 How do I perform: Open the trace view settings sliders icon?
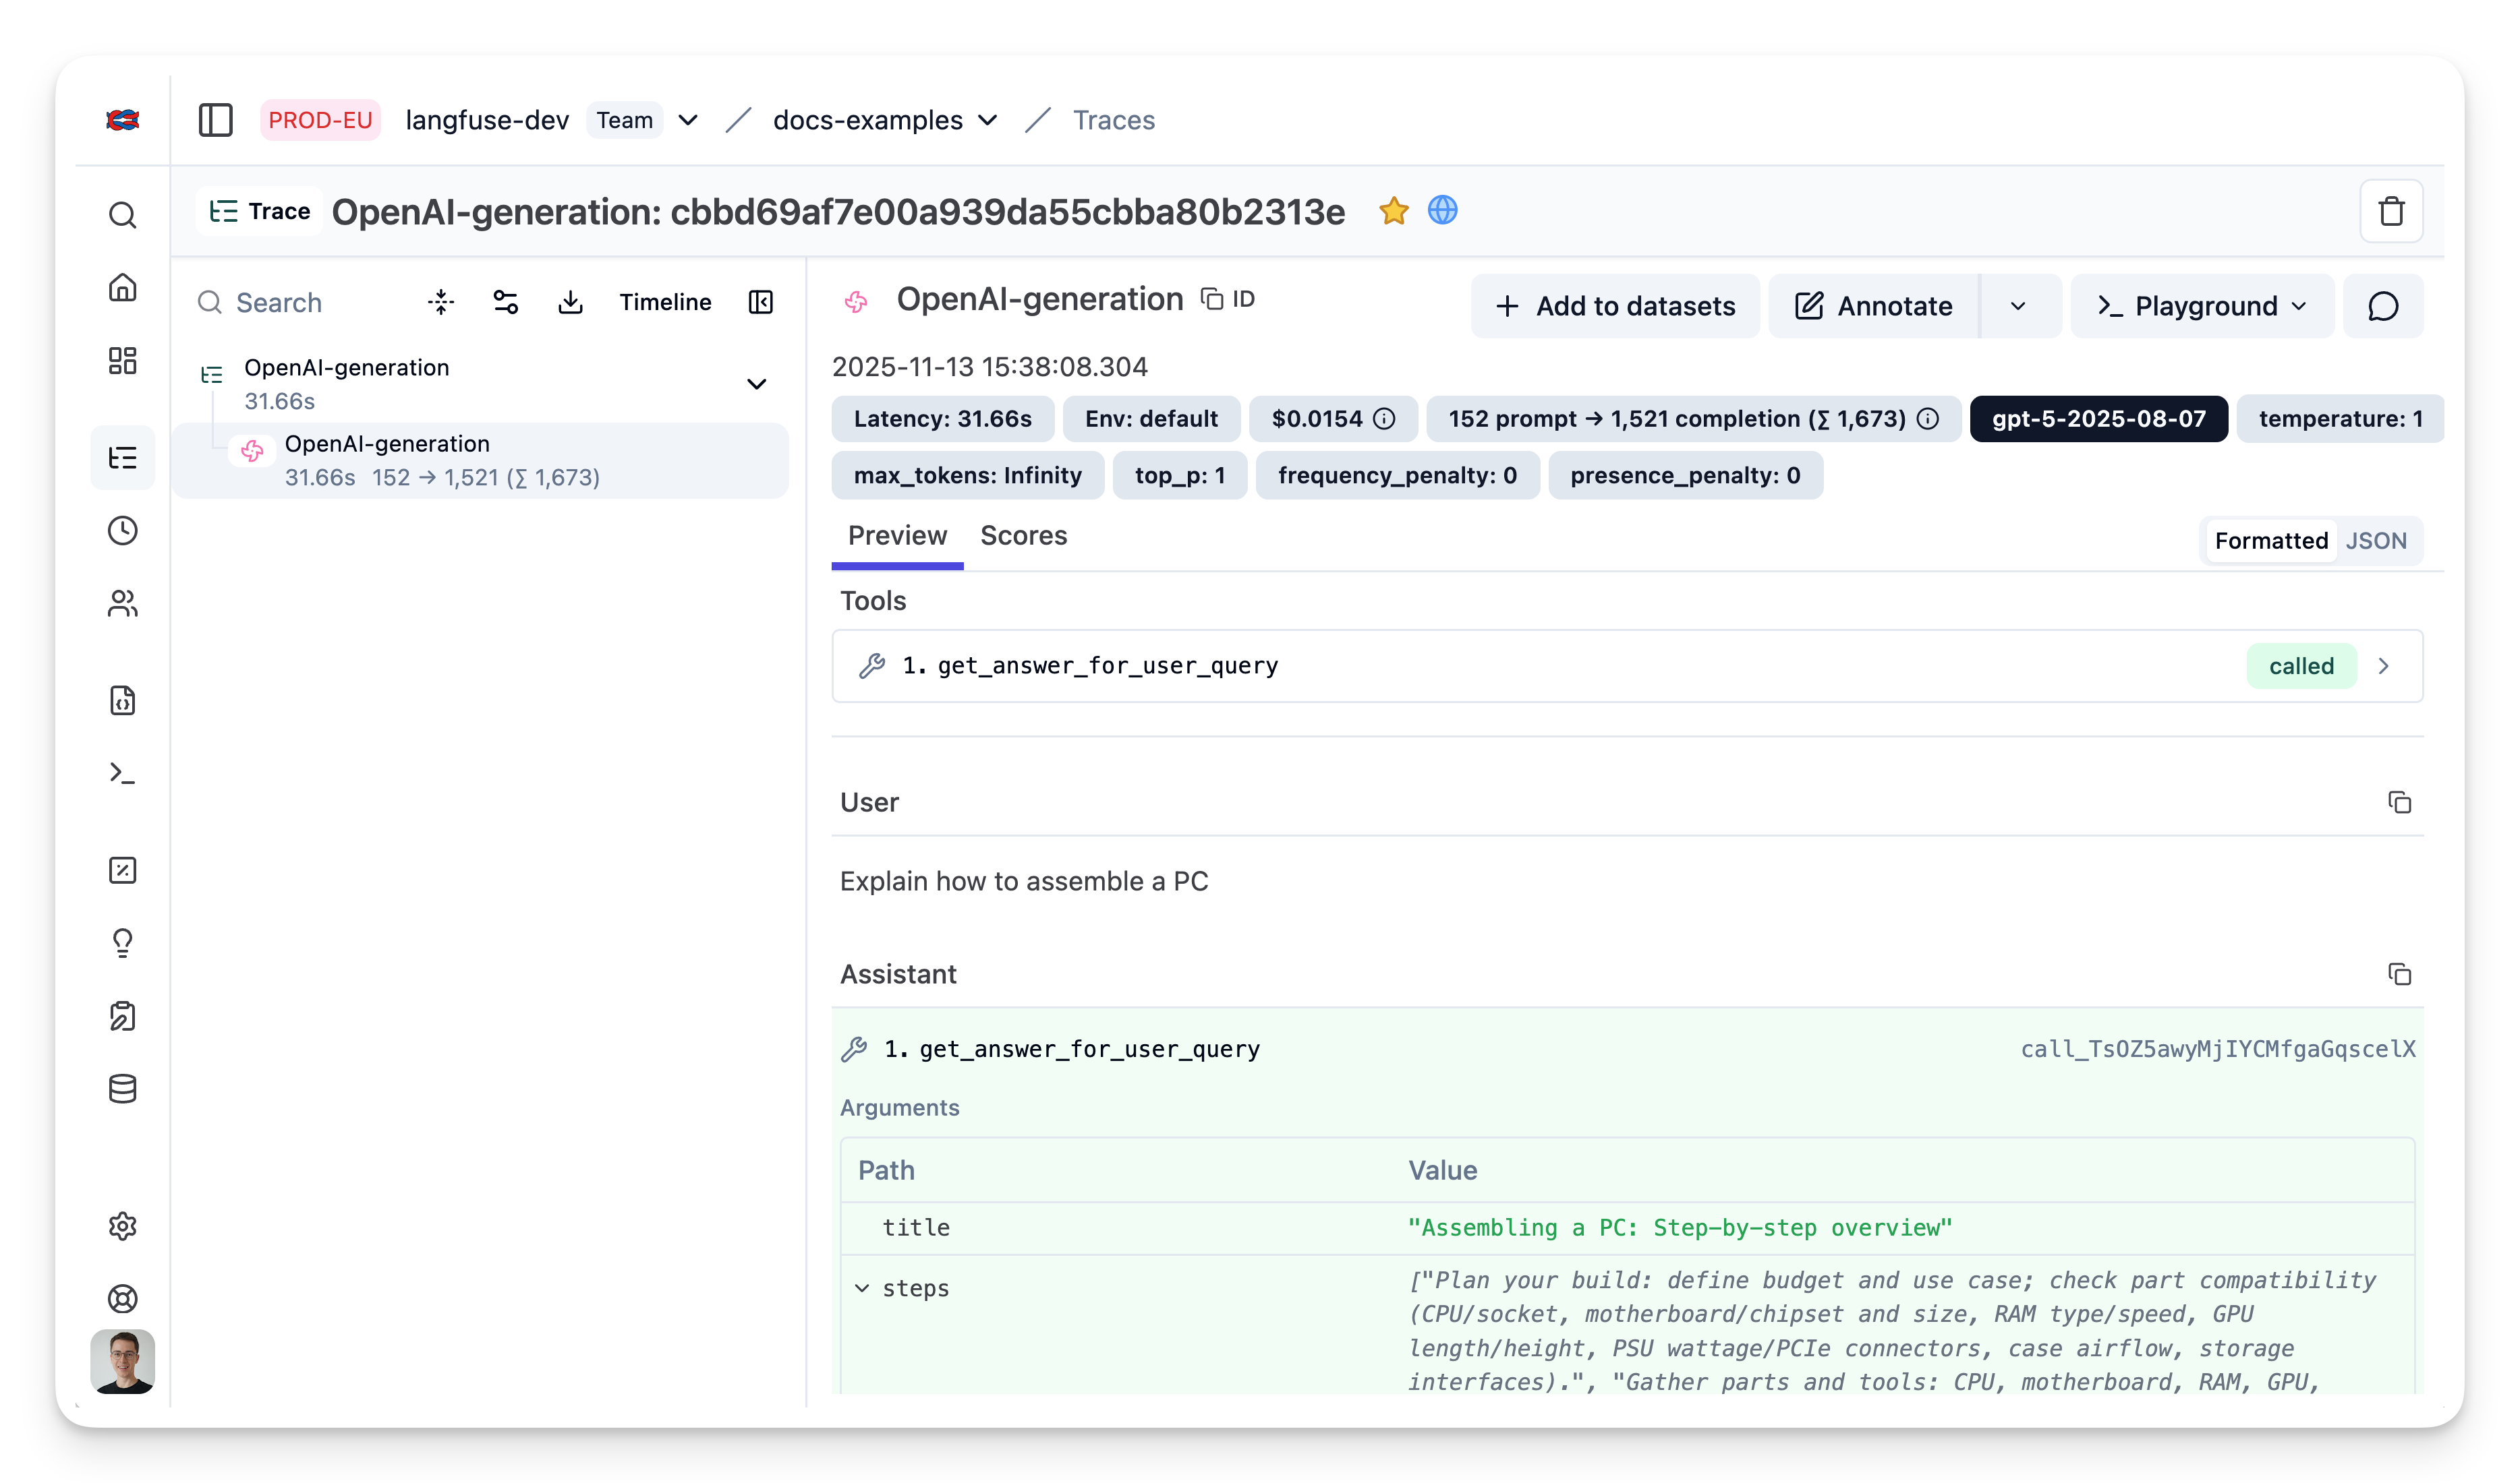506,302
